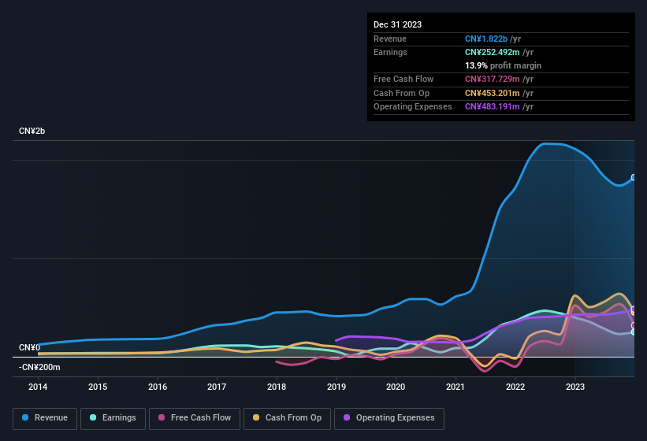Click the teal Earnings endpoint marker
The height and width of the screenshot is (441, 647).
(634, 332)
